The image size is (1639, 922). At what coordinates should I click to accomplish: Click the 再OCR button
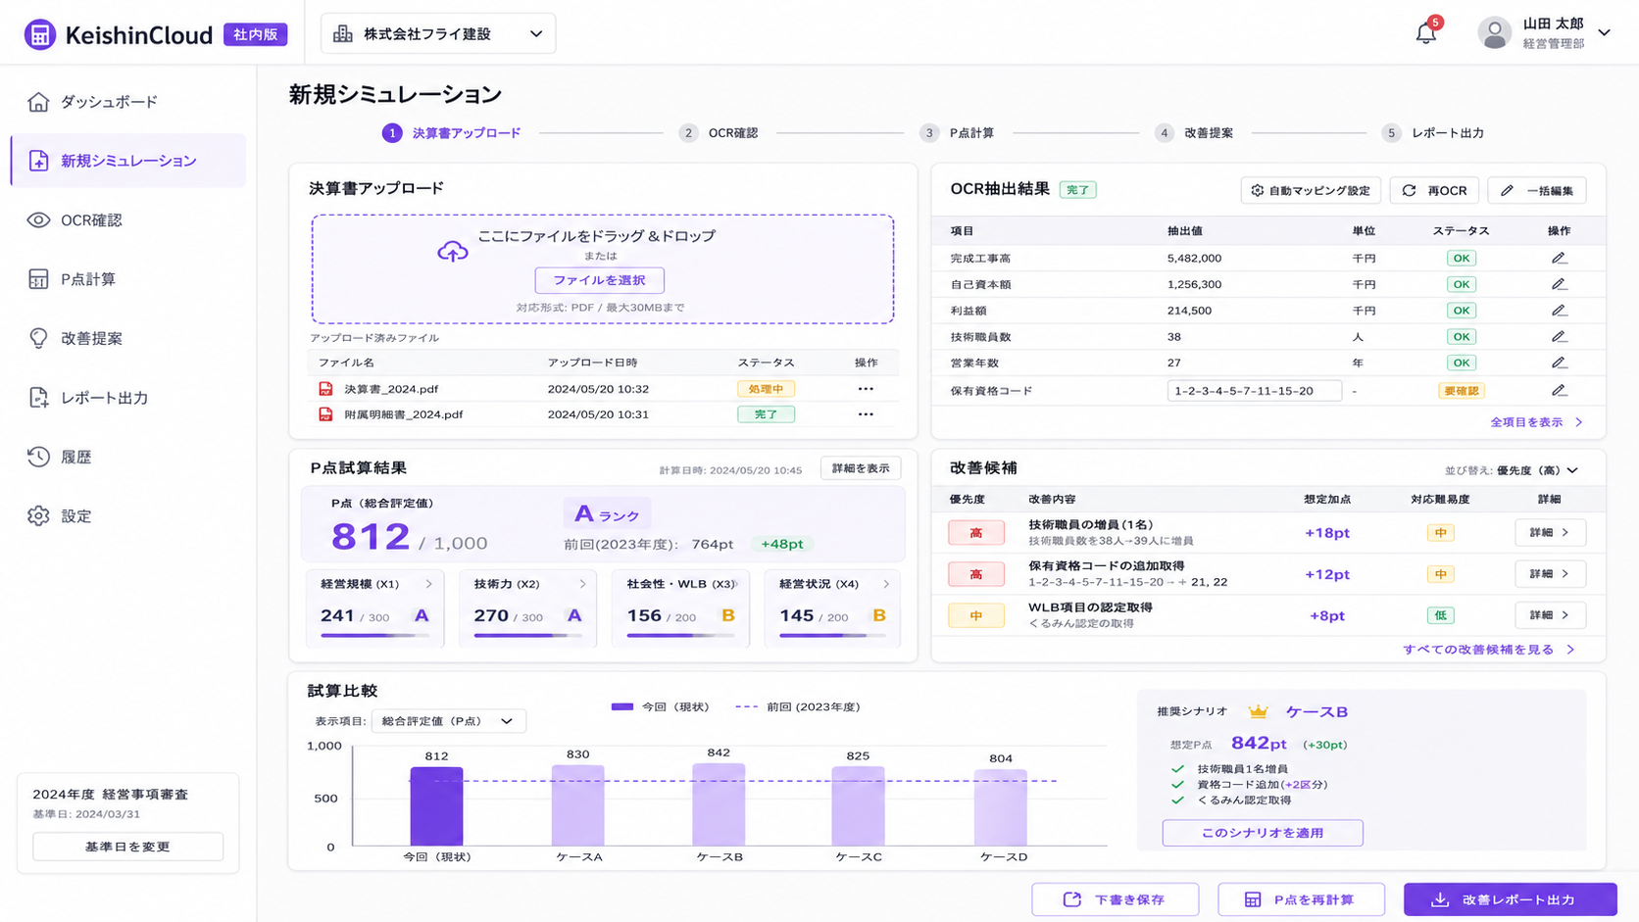tap(1433, 190)
